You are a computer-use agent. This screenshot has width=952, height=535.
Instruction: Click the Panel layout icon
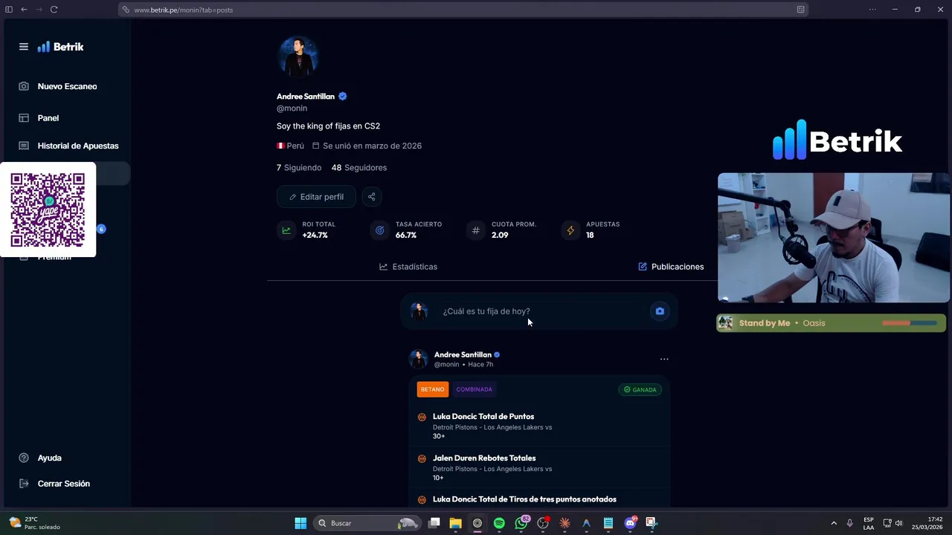(x=24, y=118)
